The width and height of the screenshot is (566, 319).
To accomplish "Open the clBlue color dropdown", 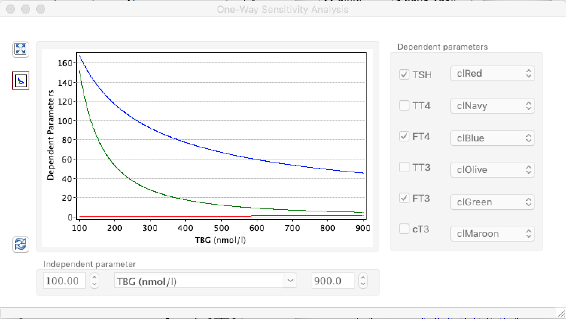I will (x=492, y=138).
